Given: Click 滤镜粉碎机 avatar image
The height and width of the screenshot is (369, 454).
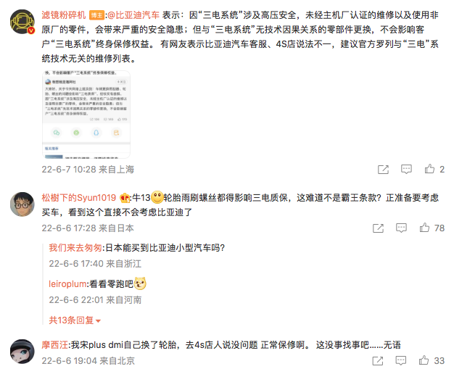Looking at the screenshot, I should point(22,22).
